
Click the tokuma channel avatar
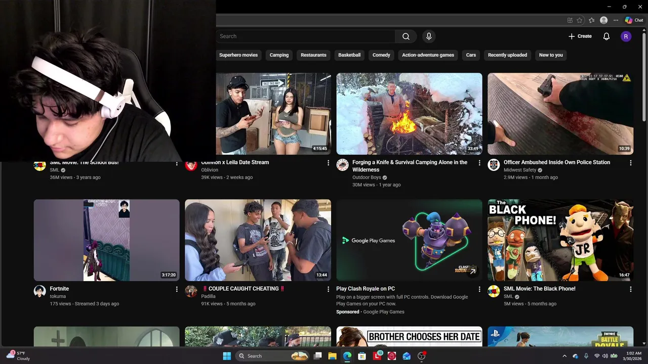tap(39, 291)
